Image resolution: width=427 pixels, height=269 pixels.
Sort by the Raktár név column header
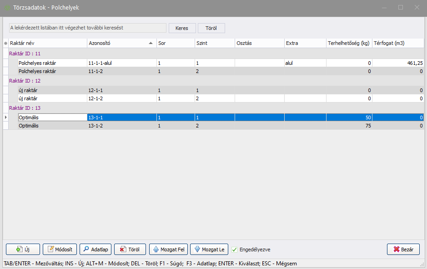[x=45, y=44]
